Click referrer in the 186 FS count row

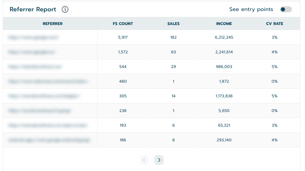pyautogui.click(x=49, y=140)
